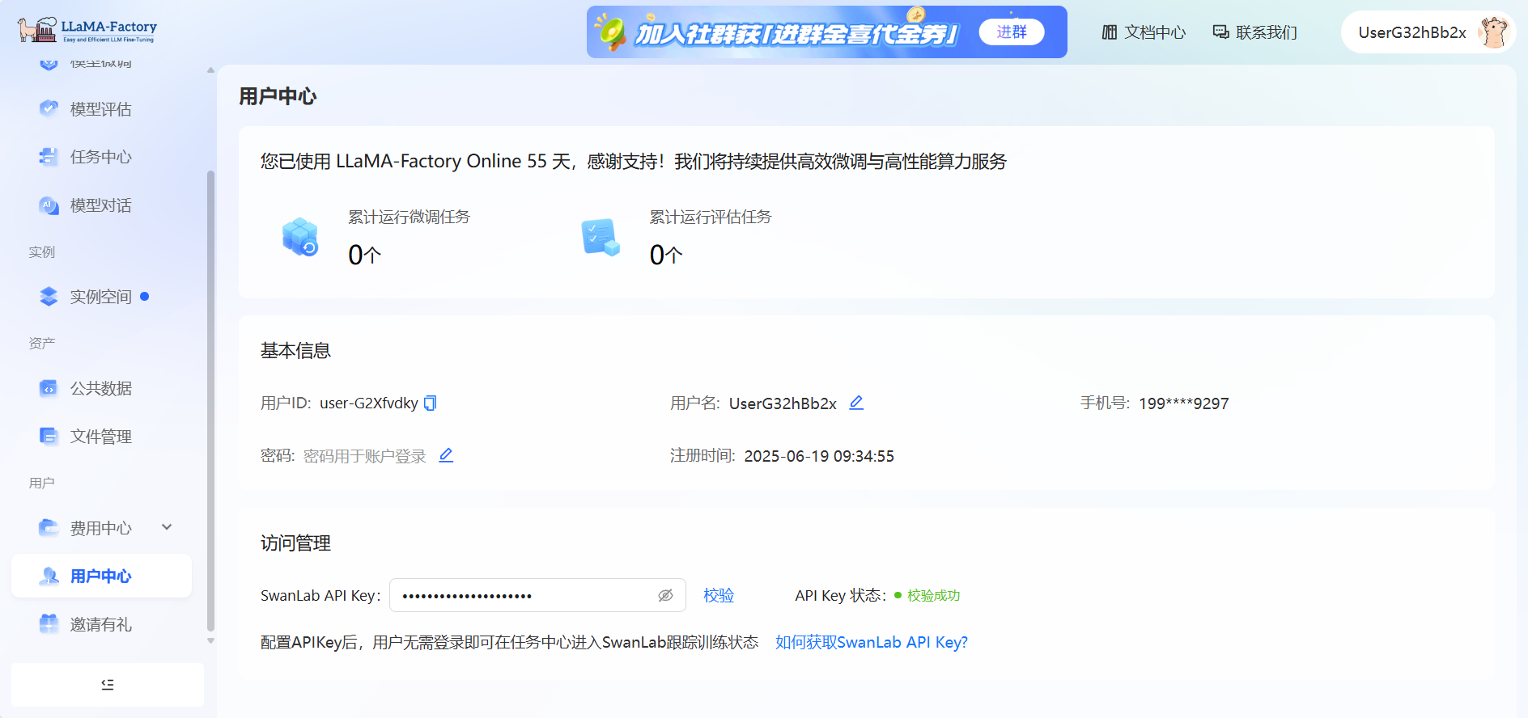The width and height of the screenshot is (1528, 718).
Task: Click the LLaMA-Factory logo
Action: 87,31
